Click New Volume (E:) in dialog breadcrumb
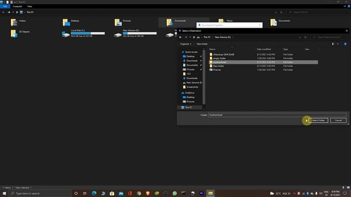351x197 pixels. (x=223, y=37)
